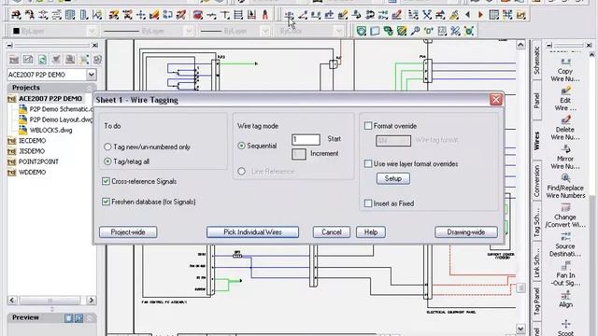Image resolution: width=598 pixels, height=336 pixels.
Task: Select Change/Convert Wire tool
Action: coord(565,216)
